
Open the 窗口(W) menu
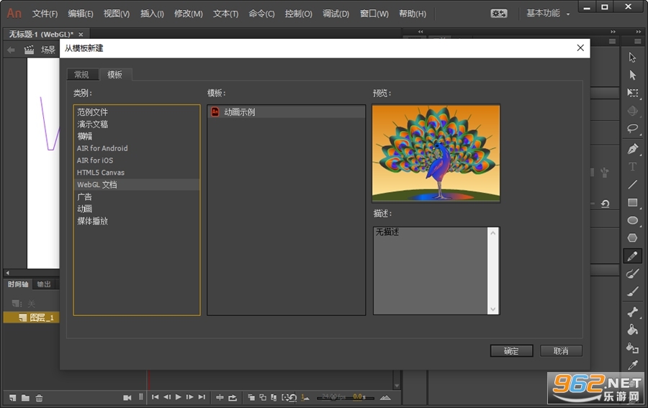tap(374, 14)
